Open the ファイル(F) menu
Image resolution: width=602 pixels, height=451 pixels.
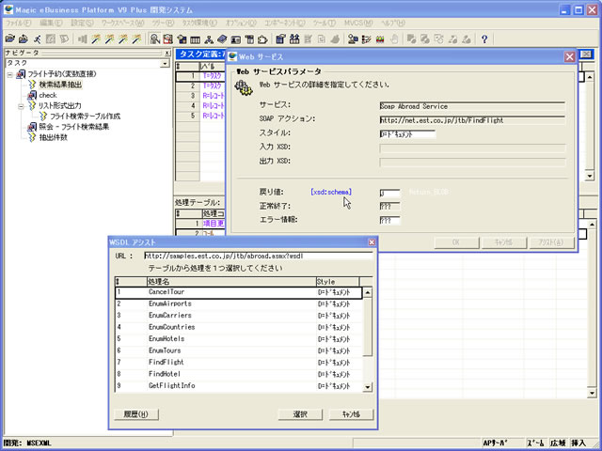point(18,23)
